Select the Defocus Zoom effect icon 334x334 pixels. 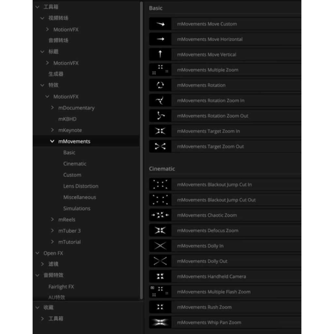click(x=160, y=231)
